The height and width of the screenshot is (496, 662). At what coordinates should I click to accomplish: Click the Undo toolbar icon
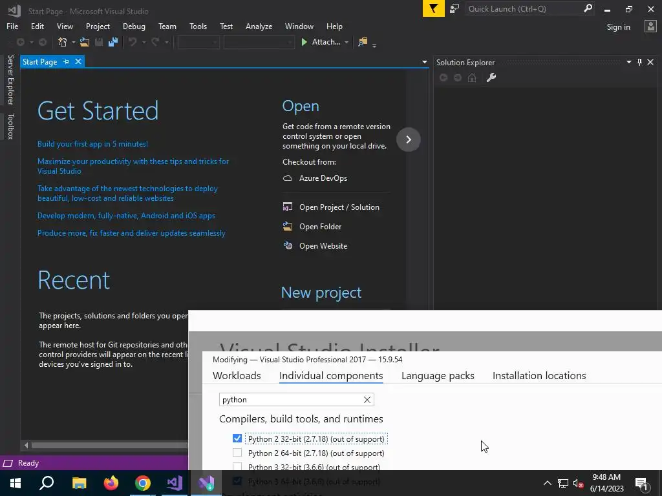(x=133, y=42)
